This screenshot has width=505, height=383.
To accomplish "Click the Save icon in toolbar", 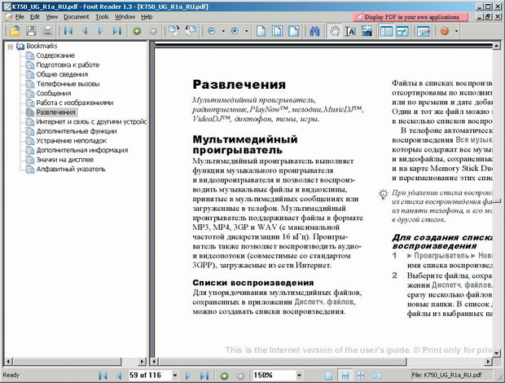I will [x=32, y=31].
